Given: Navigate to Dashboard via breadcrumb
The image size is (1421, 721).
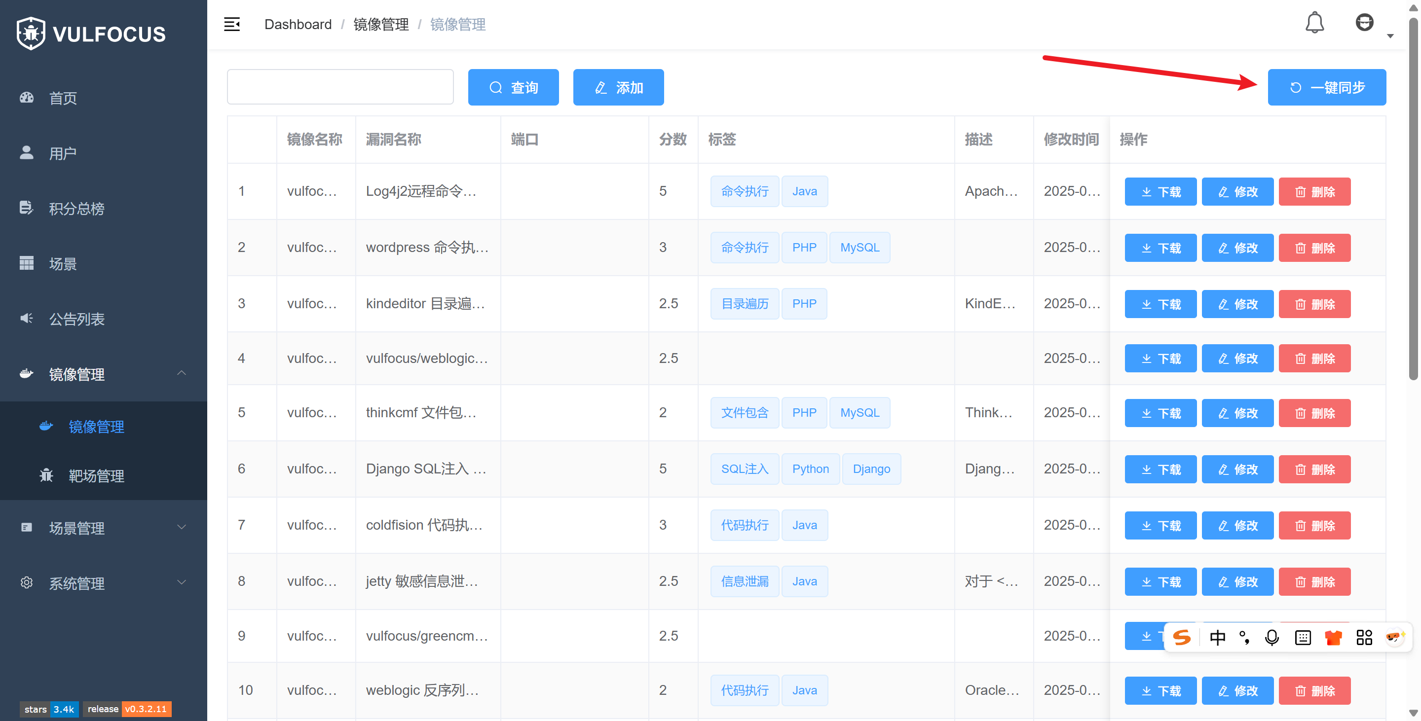Looking at the screenshot, I should 298,24.
